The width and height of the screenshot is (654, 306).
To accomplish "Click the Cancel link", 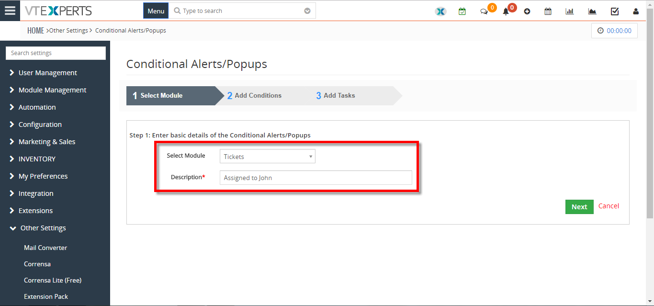I will (x=609, y=206).
